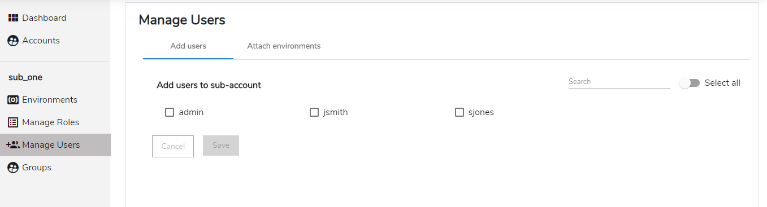767x207 pixels.
Task: Click the Manage Roles list icon
Action: click(13, 122)
